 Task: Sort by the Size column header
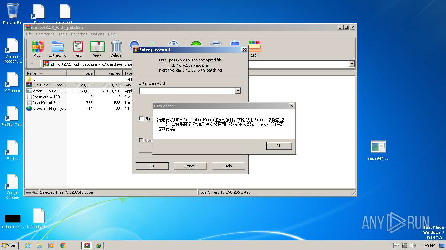coord(80,73)
